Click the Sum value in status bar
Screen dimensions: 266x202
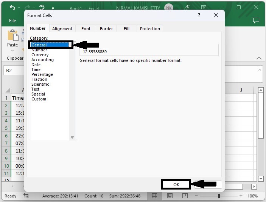[125, 196]
